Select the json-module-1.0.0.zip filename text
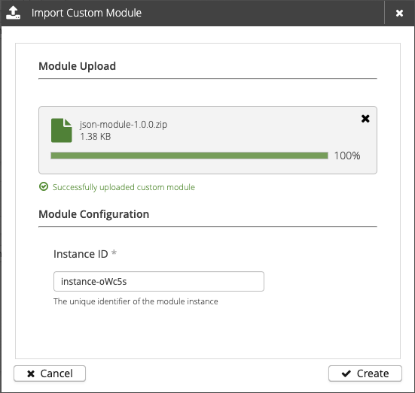Viewport: 415px width, 393px height. [x=124, y=125]
